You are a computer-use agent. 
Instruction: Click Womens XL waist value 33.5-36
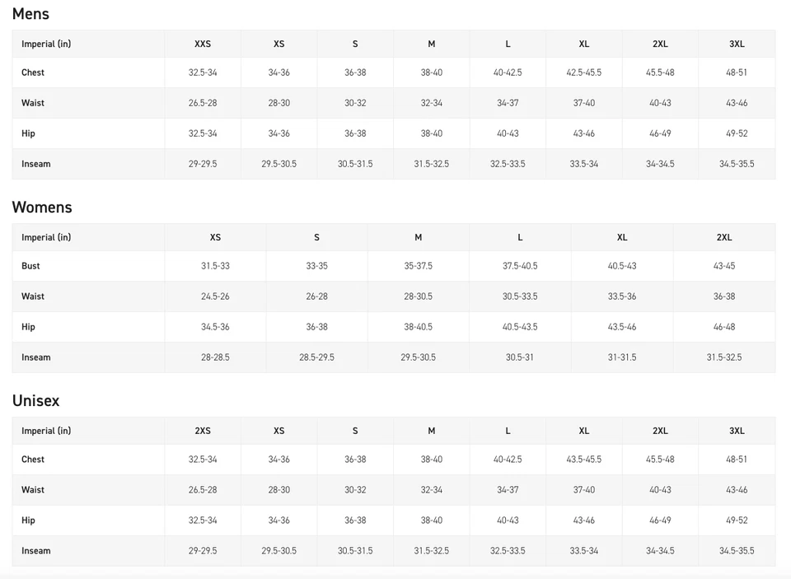[621, 296]
